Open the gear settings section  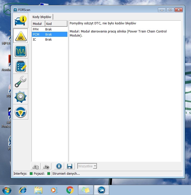point(21,97)
